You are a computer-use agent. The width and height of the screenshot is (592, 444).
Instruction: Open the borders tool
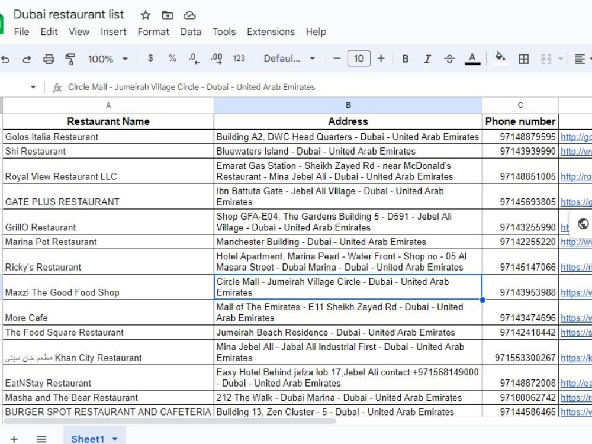click(x=523, y=59)
